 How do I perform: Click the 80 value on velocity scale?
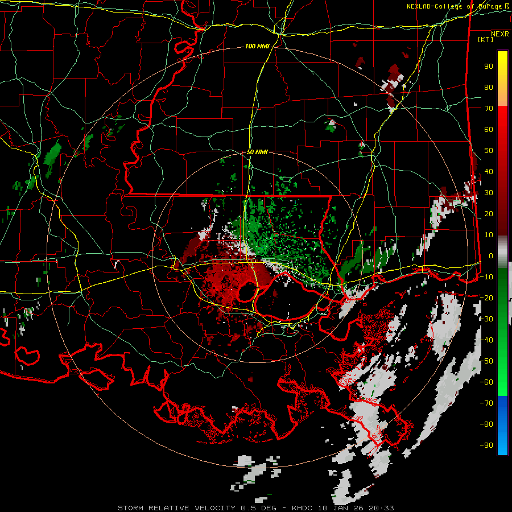[x=489, y=88]
